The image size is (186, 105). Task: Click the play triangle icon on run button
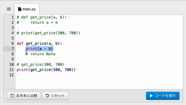tap(151, 96)
